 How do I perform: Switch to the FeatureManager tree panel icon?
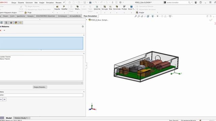2,23
